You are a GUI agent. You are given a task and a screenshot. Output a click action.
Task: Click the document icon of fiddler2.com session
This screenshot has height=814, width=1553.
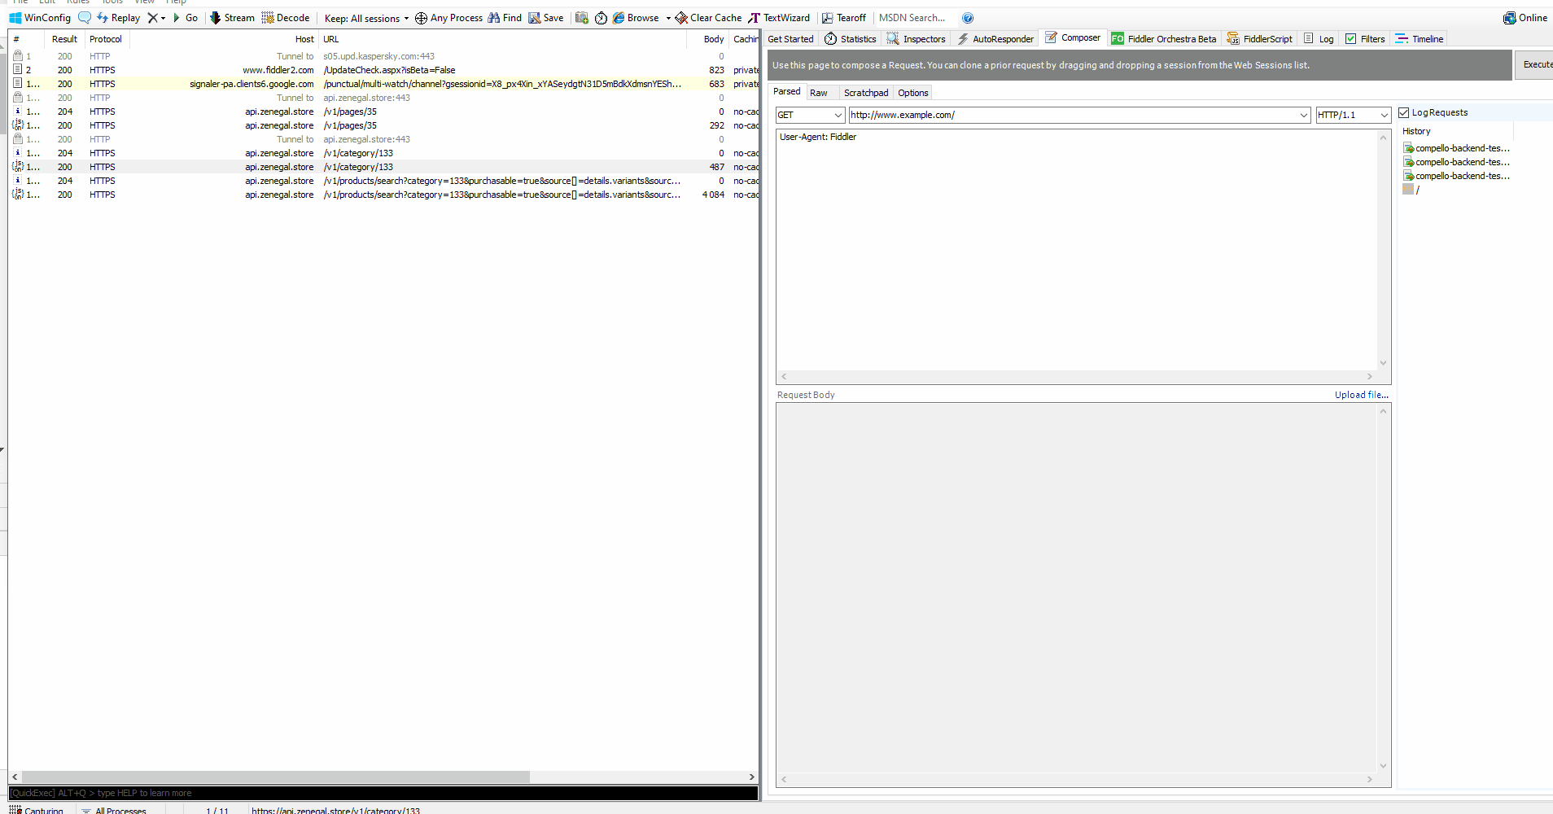click(18, 70)
